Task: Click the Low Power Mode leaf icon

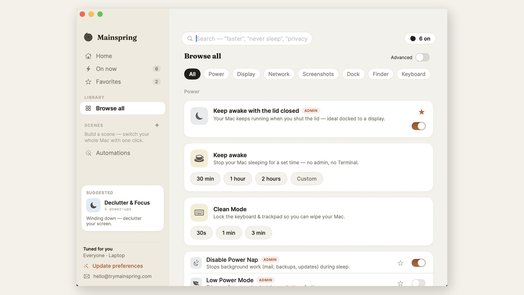Action: (196, 282)
